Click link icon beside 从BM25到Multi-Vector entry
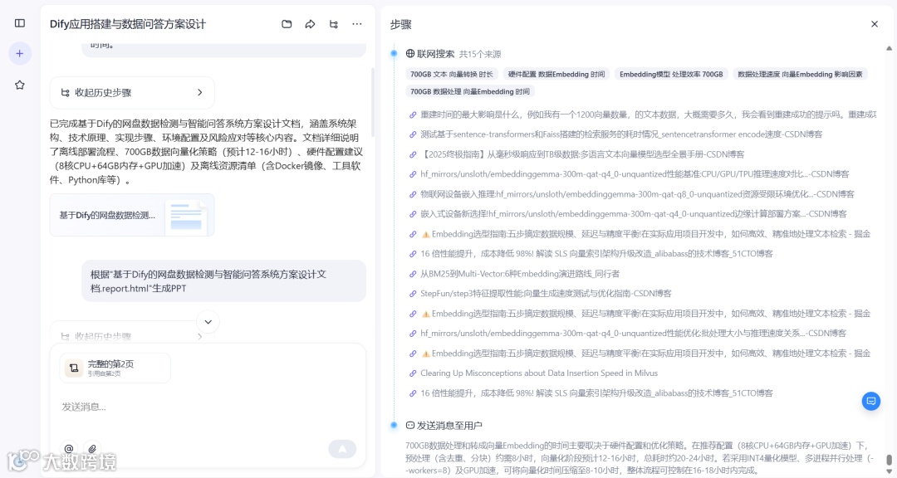Image resolution: width=897 pixels, height=478 pixels. [x=413, y=274]
